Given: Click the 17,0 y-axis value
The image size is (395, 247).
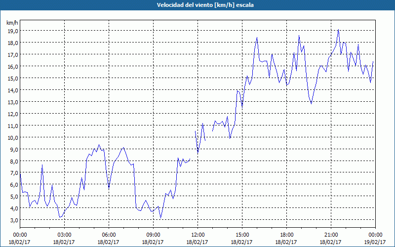Looking at the screenshot, I should click(13, 54).
